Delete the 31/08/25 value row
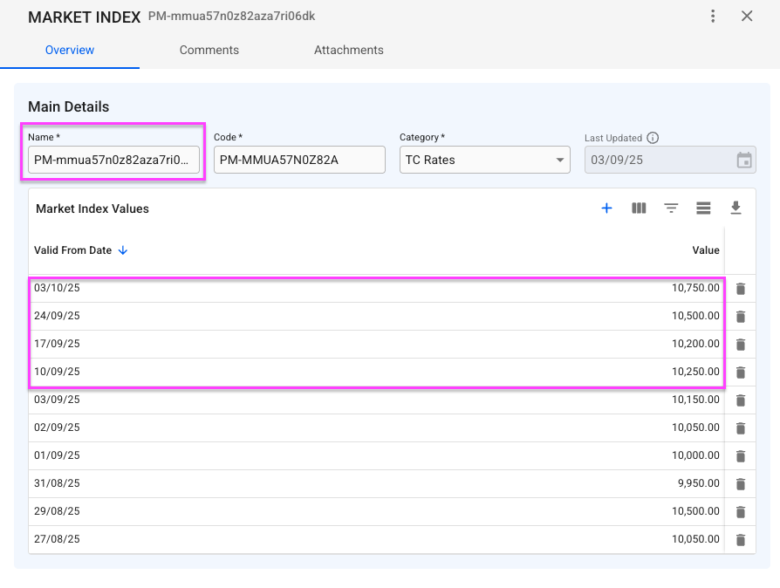Viewport: 780px width, 588px height. 741,484
